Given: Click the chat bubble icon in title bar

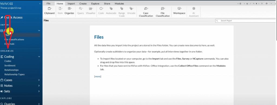Looking at the screenshot, I should (266, 4).
